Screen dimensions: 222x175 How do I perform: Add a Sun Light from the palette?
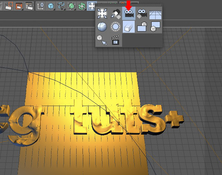(x=115, y=27)
